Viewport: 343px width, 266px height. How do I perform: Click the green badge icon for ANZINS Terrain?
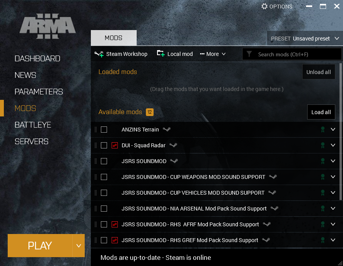click(323, 130)
